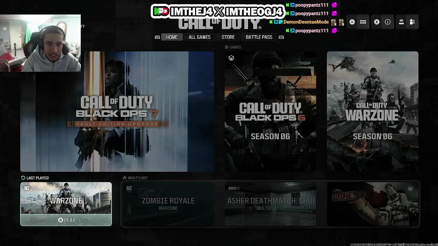Click the badge icon on Bone card

[x=410, y=189]
